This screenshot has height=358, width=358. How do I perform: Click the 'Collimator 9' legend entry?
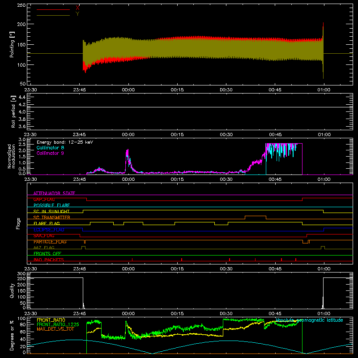[50, 153]
